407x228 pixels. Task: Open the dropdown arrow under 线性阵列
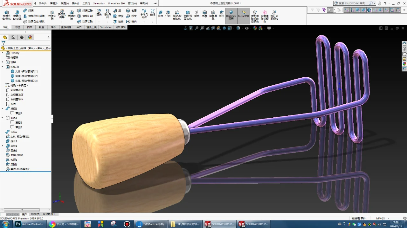(107, 22)
